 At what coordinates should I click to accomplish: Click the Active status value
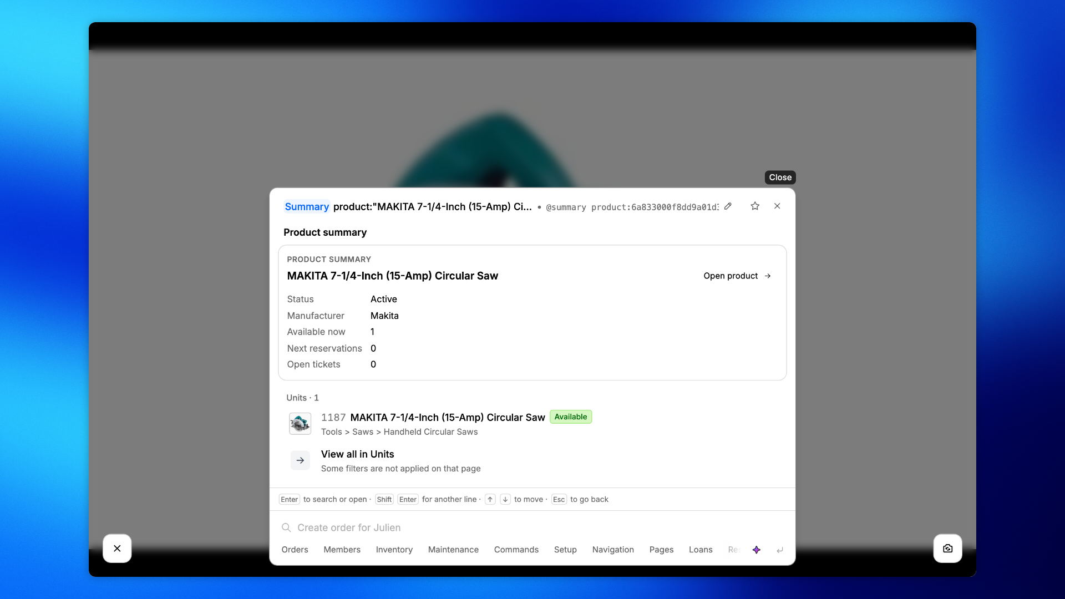[x=383, y=299]
